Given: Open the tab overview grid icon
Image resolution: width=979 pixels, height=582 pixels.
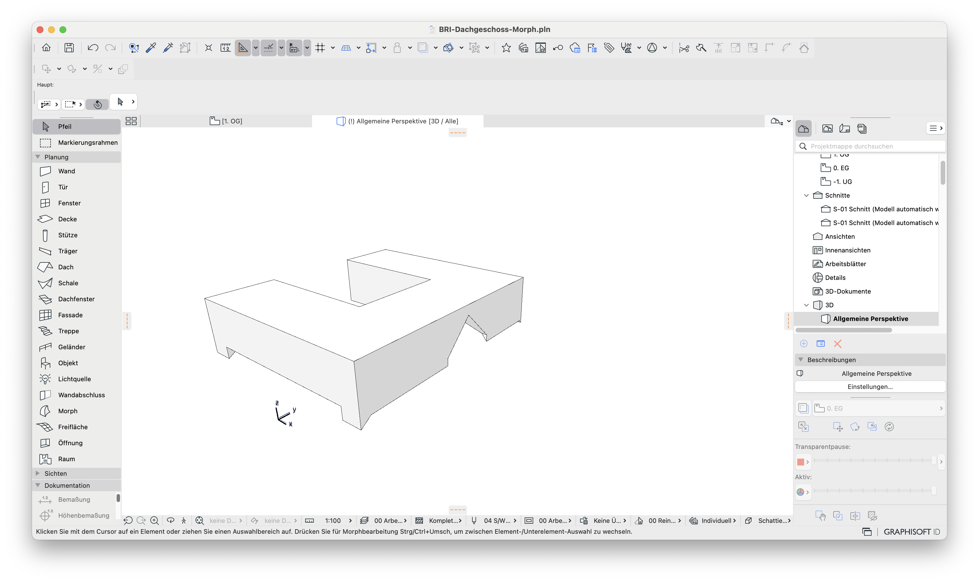Looking at the screenshot, I should tap(131, 121).
